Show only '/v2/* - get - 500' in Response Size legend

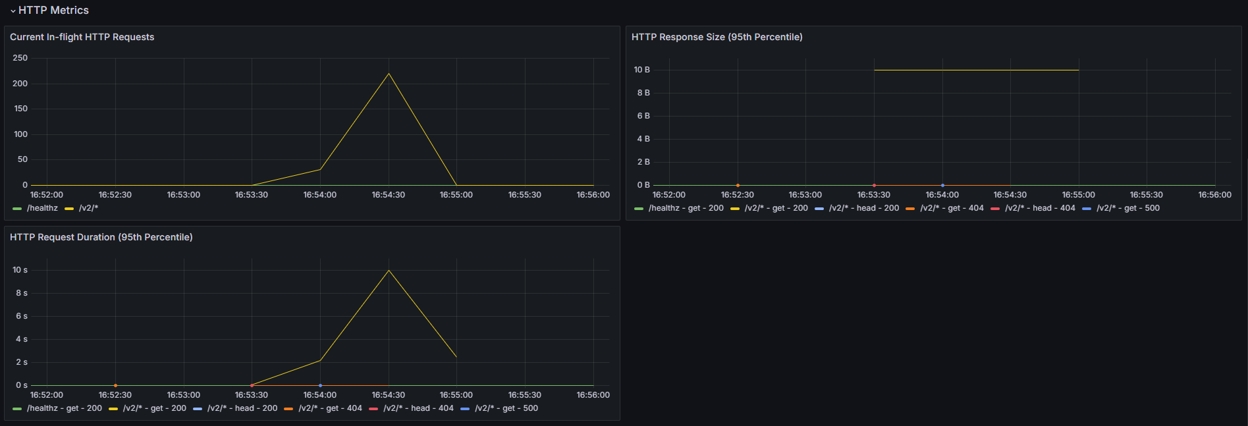click(x=1127, y=208)
